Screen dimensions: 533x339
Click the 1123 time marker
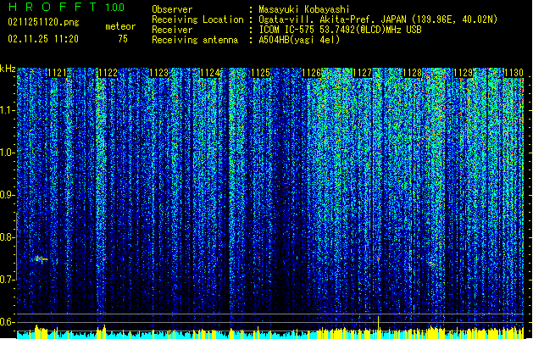pos(158,73)
